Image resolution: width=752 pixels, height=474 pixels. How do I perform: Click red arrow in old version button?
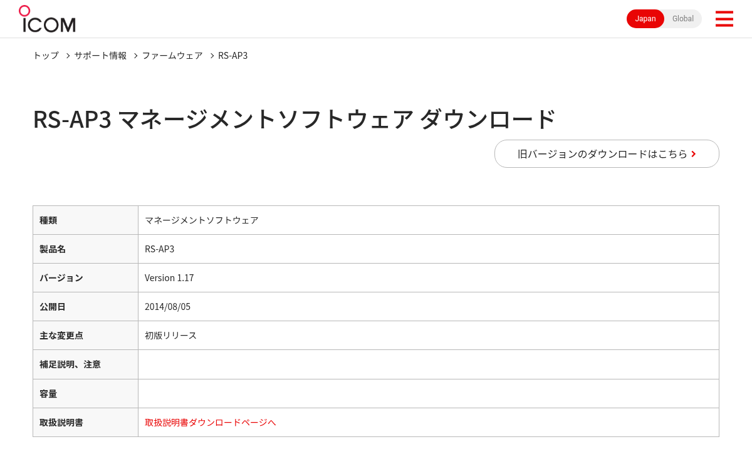[x=694, y=154]
